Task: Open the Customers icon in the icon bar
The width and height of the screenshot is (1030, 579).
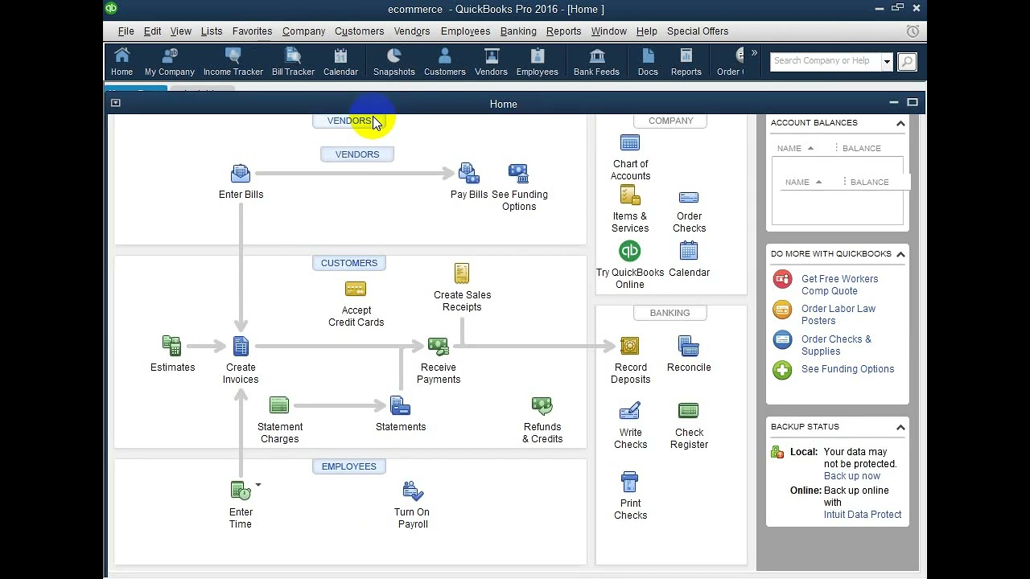Action: pyautogui.click(x=445, y=62)
